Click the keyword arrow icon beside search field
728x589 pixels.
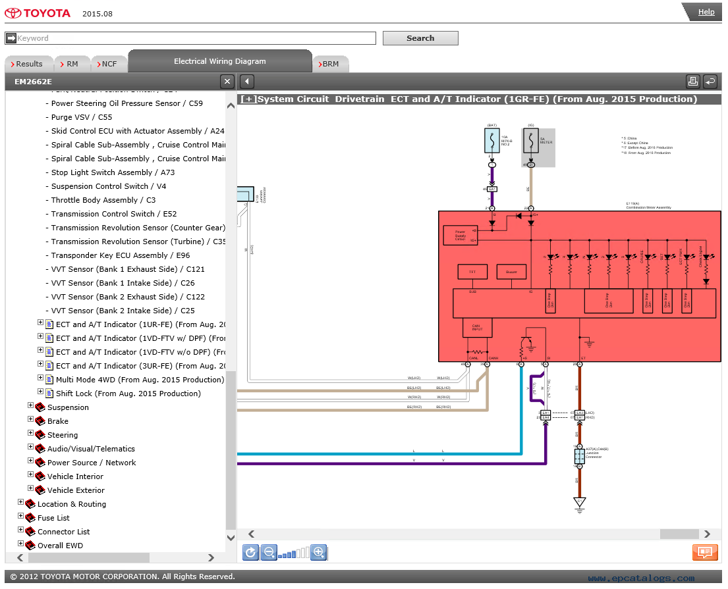pyautogui.click(x=11, y=38)
